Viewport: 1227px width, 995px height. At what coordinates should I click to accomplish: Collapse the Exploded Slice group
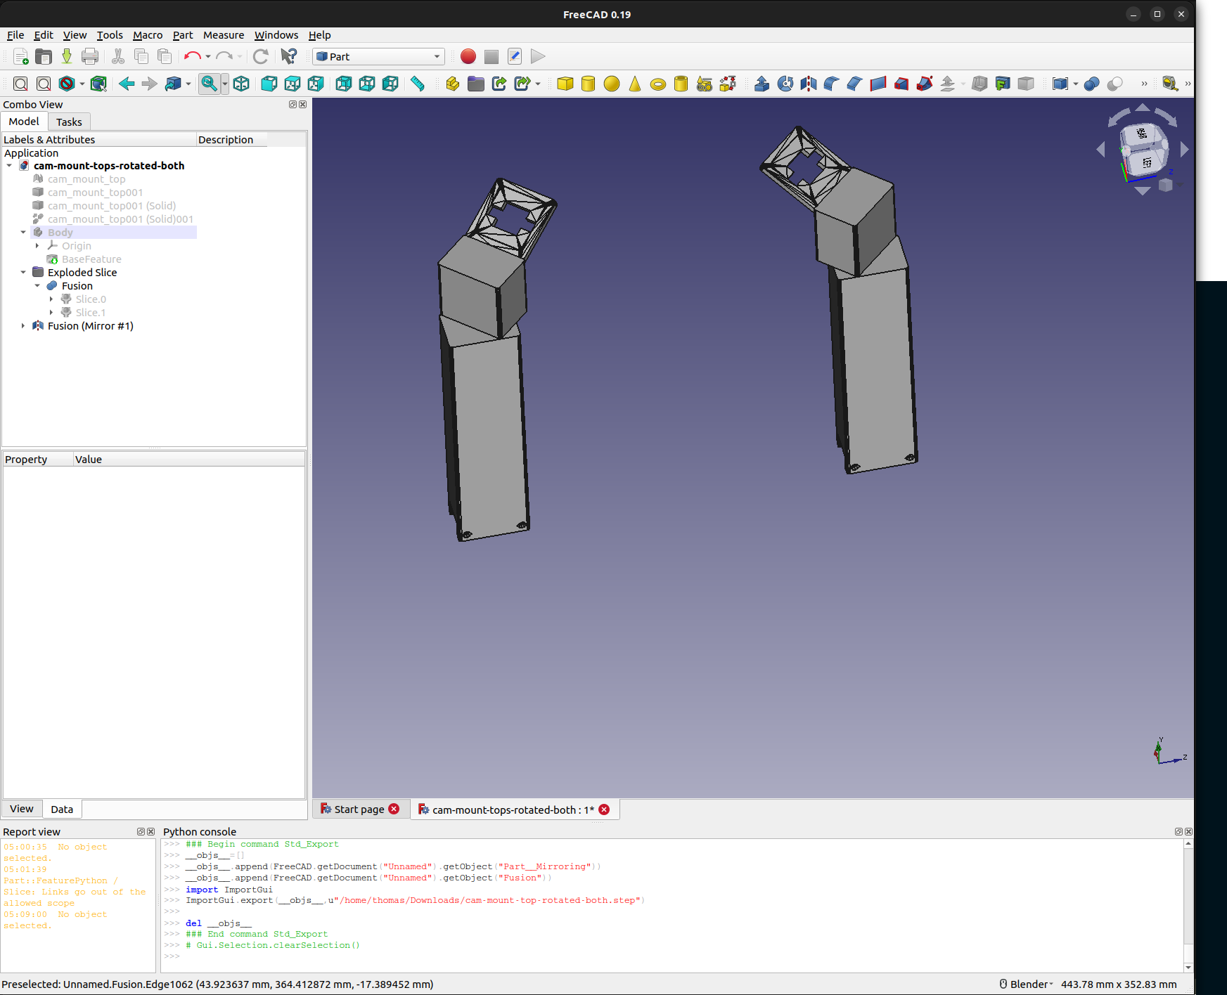click(x=23, y=273)
